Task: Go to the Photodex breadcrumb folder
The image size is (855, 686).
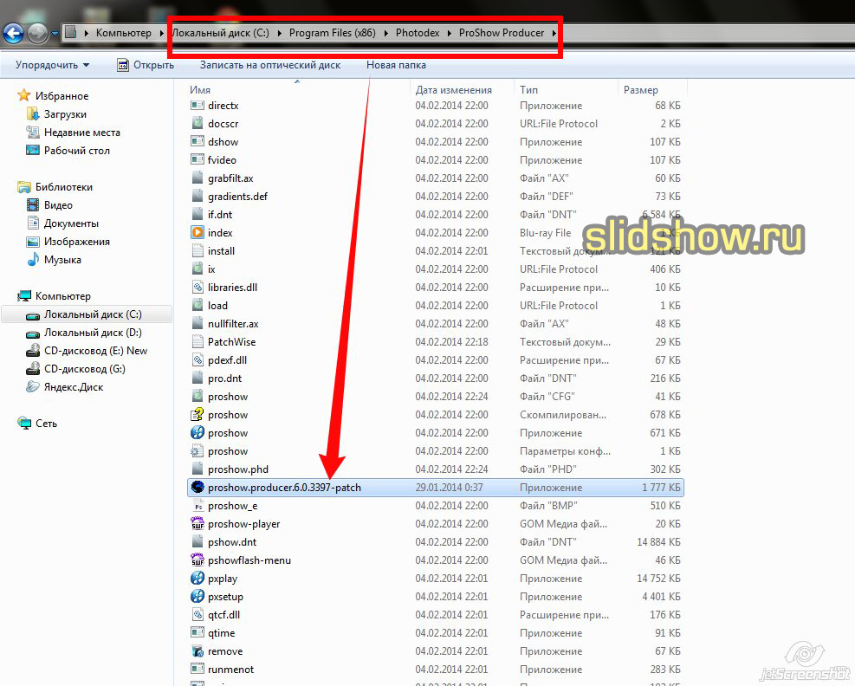Action: [x=418, y=33]
